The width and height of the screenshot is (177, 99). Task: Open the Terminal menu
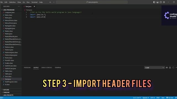coord(34,2)
